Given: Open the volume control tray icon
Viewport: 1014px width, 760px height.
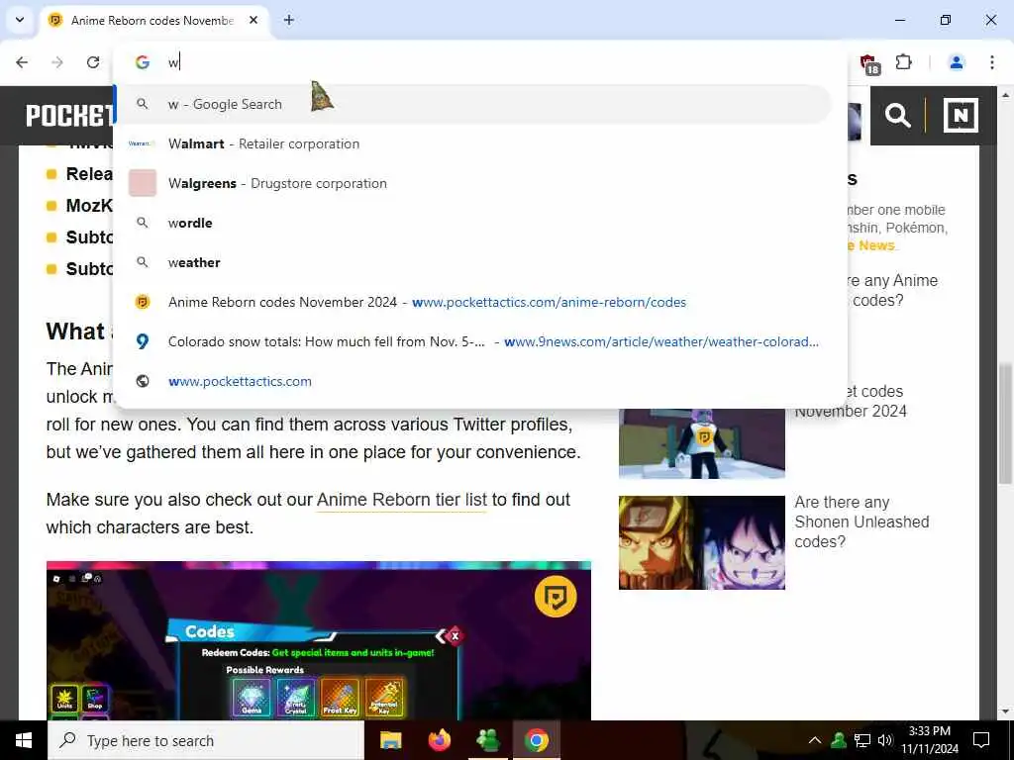Looking at the screenshot, I should click(x=885, y=740).
